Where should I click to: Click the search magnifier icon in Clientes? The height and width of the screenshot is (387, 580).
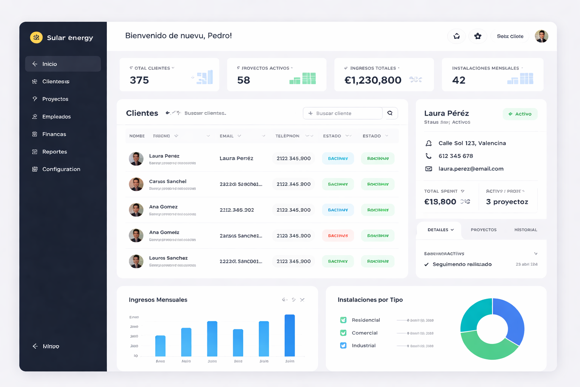(x=390, y=113)
